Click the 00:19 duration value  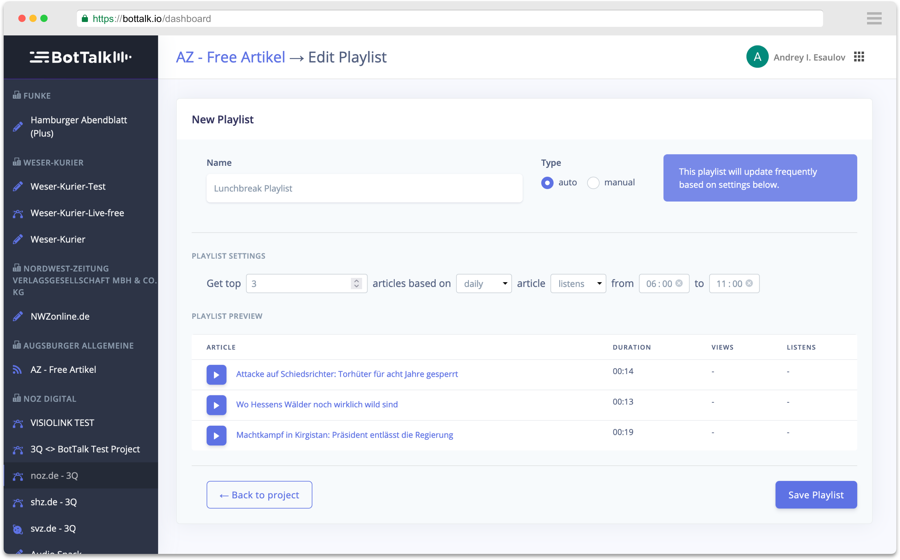pyautogui.click(x=623, y=432)
